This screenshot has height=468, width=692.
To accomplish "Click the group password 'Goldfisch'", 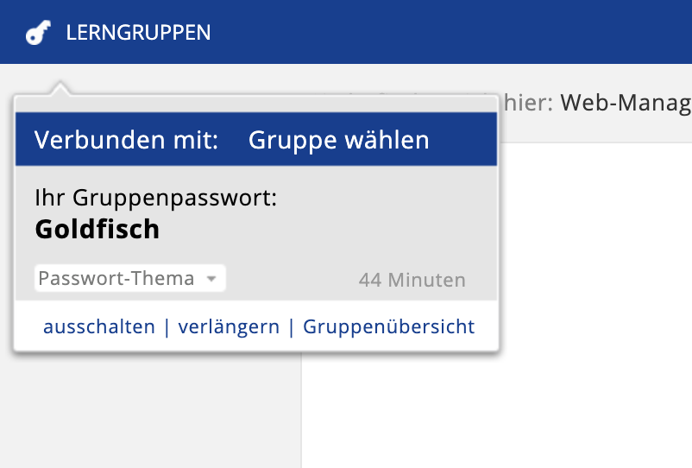I will click(98, 229).
